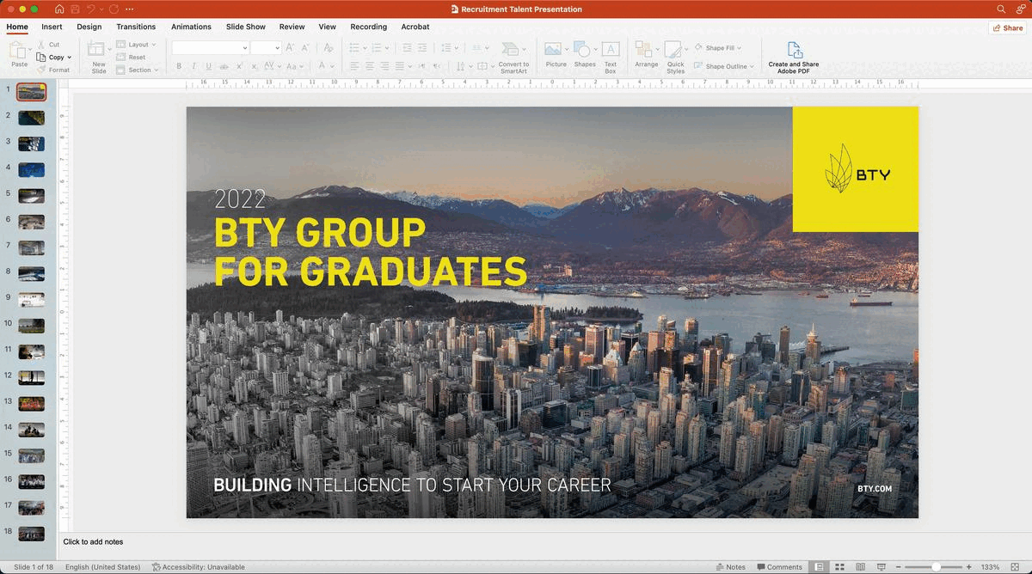Open Quick Styles gallery
The height and width of the screenshot is (574, 1032).
point(675,56)
